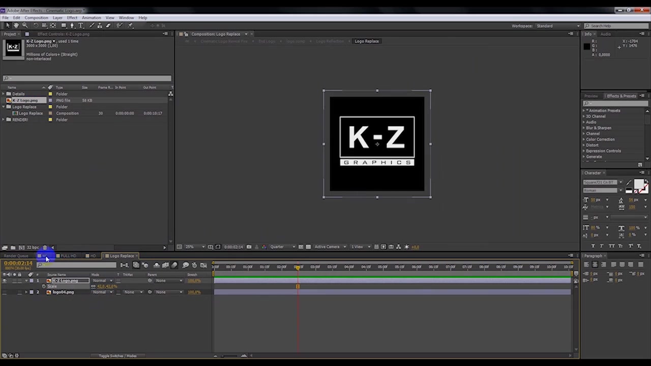Toggle transparency grid in composition viewer
This screenshot has width=651, height=366.
[308, 247]
